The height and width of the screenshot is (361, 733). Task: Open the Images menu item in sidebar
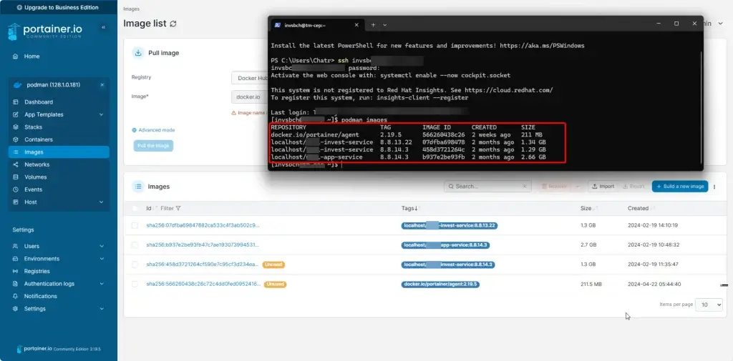tap(59, 152)
